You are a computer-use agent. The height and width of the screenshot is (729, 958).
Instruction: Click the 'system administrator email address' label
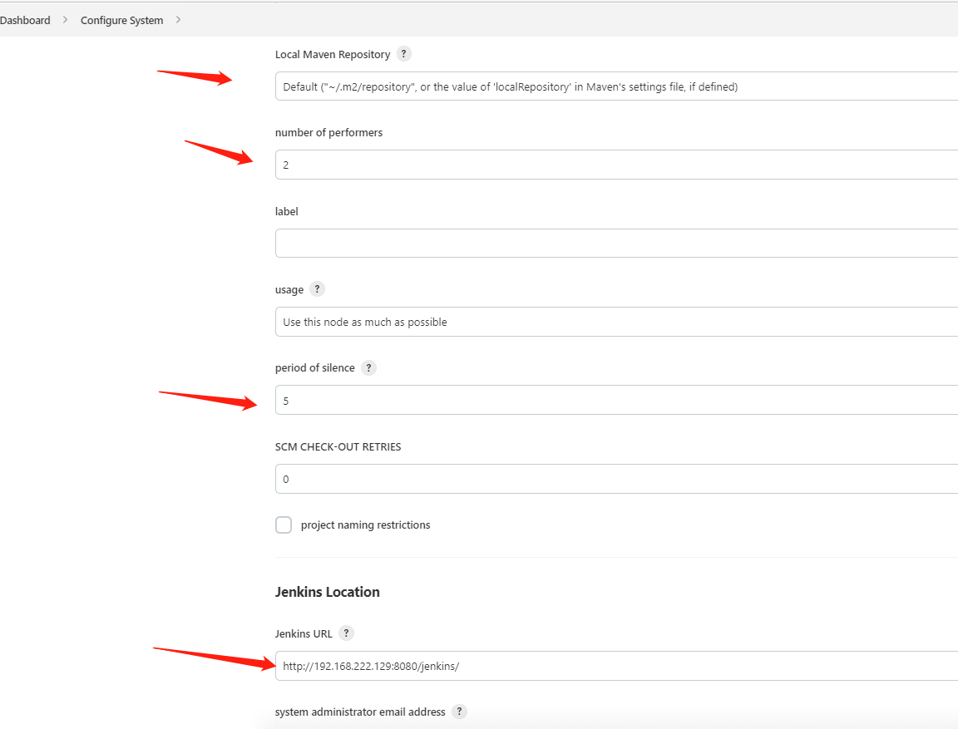(x=360, y=712)
